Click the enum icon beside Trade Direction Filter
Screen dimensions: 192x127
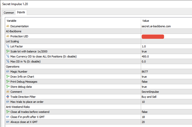[8, 97]
